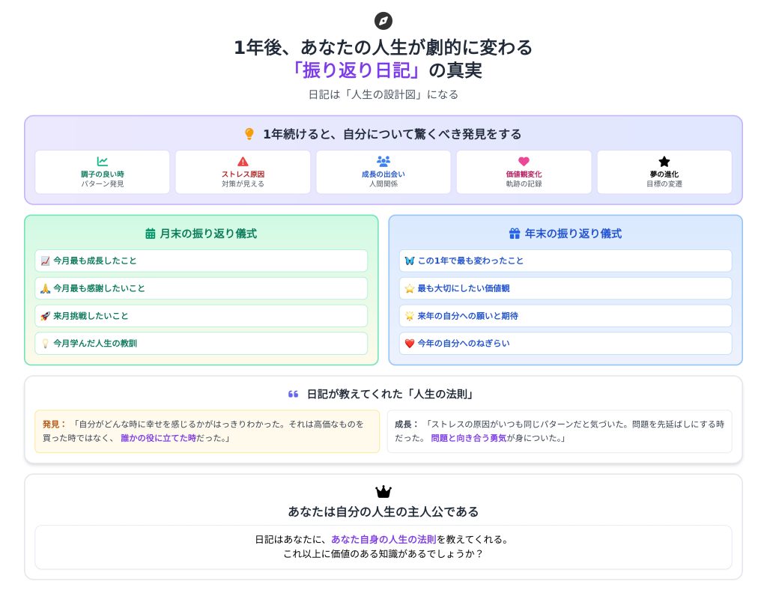Click the highlighted 誰かの役に立てた時 text

coord(158,438)
